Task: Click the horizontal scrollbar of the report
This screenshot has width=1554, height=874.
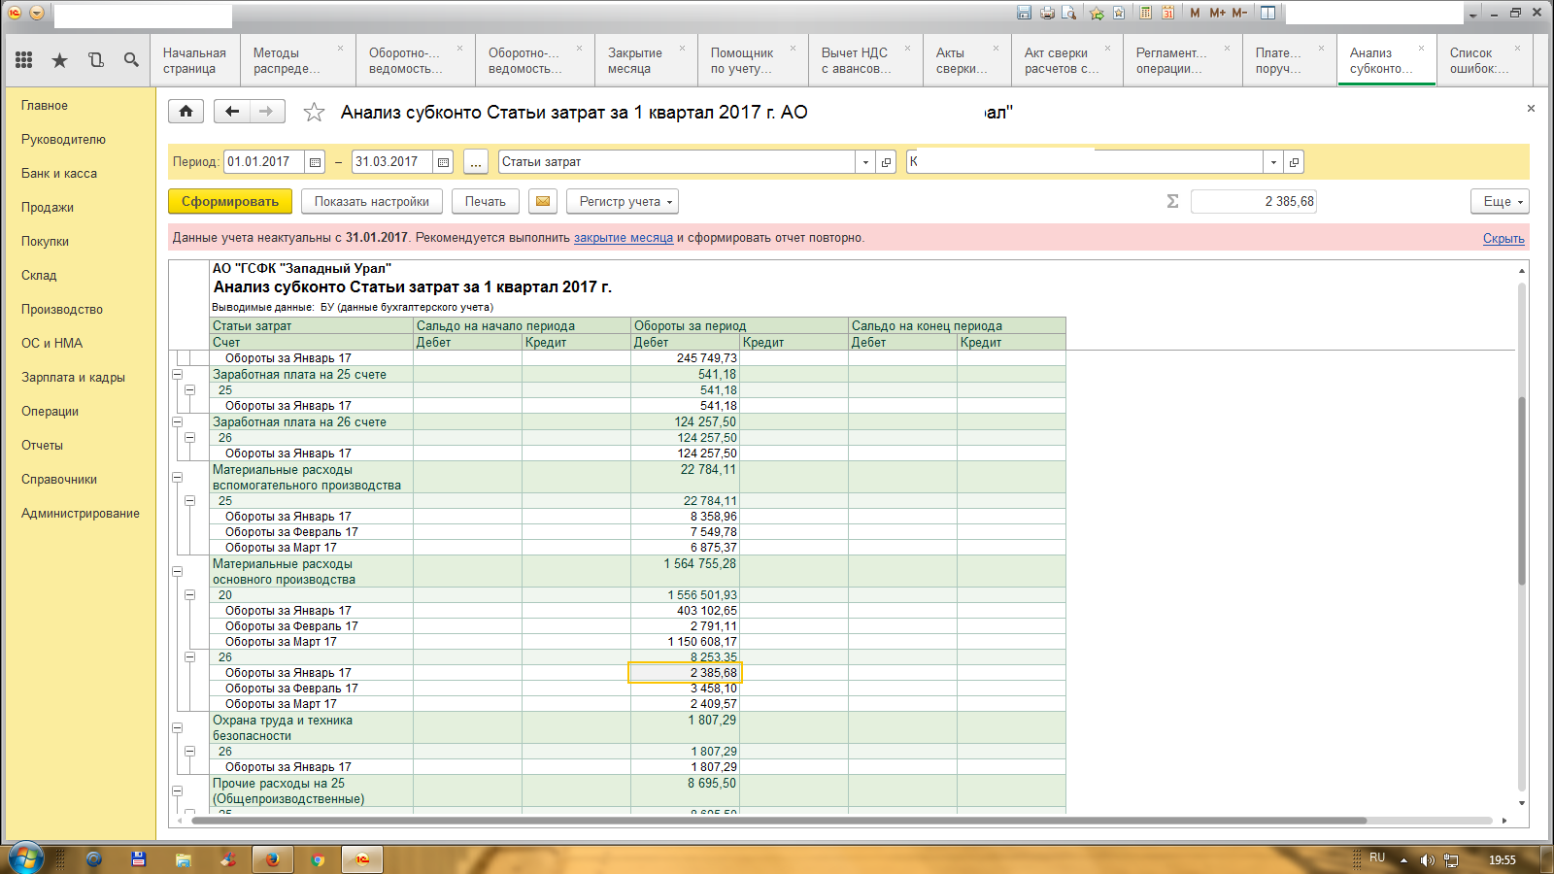Action: (x=777, y=821)
